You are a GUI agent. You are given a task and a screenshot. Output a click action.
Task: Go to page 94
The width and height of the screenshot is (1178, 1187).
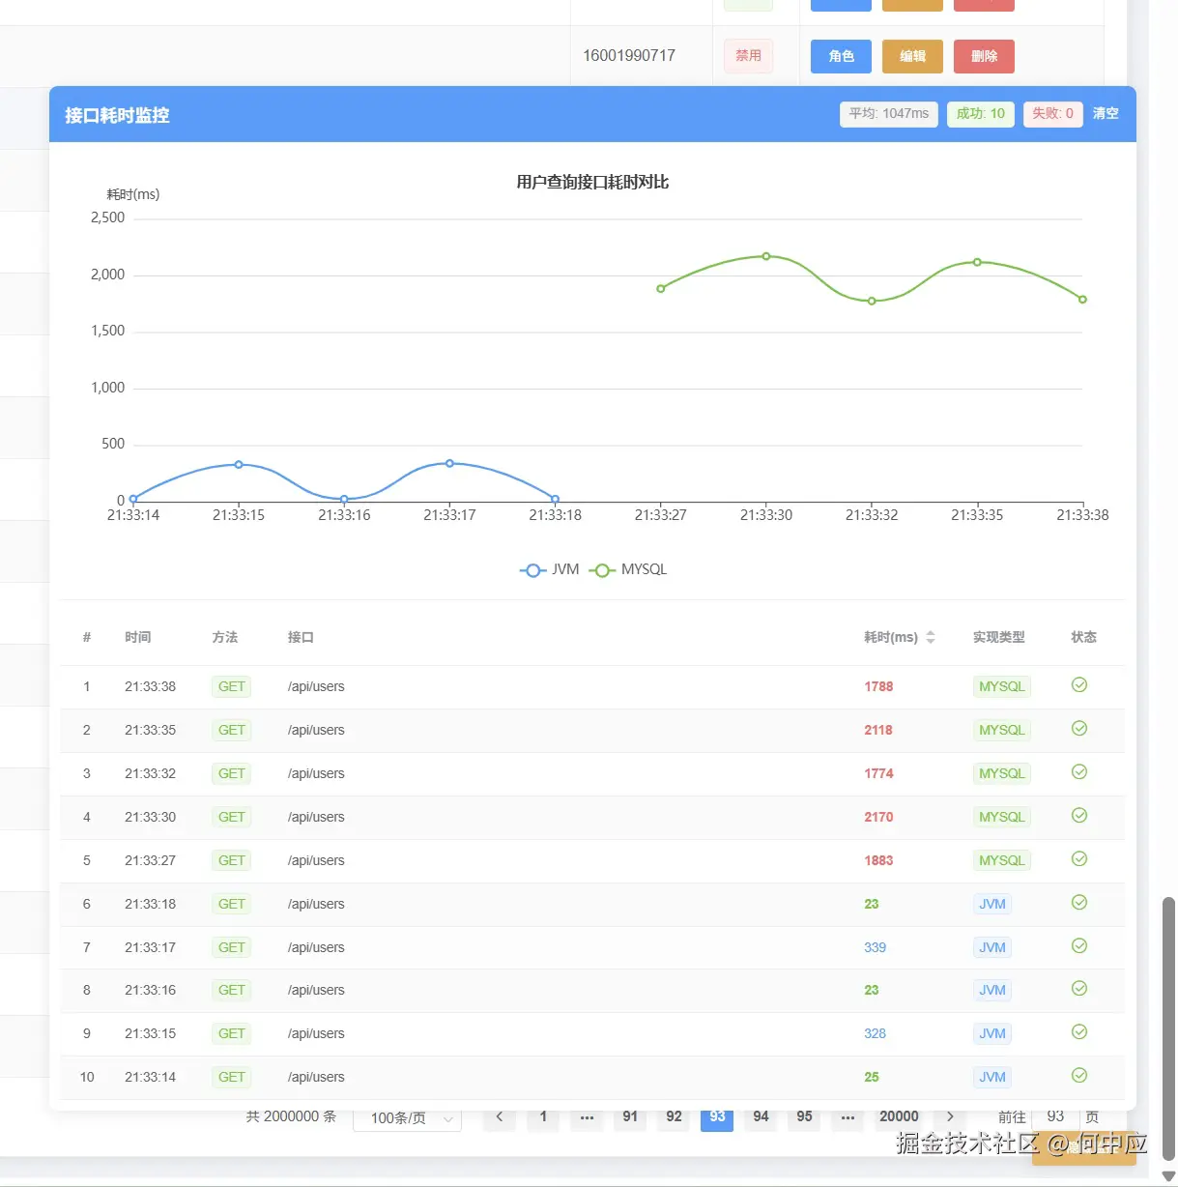(761, 1117)
